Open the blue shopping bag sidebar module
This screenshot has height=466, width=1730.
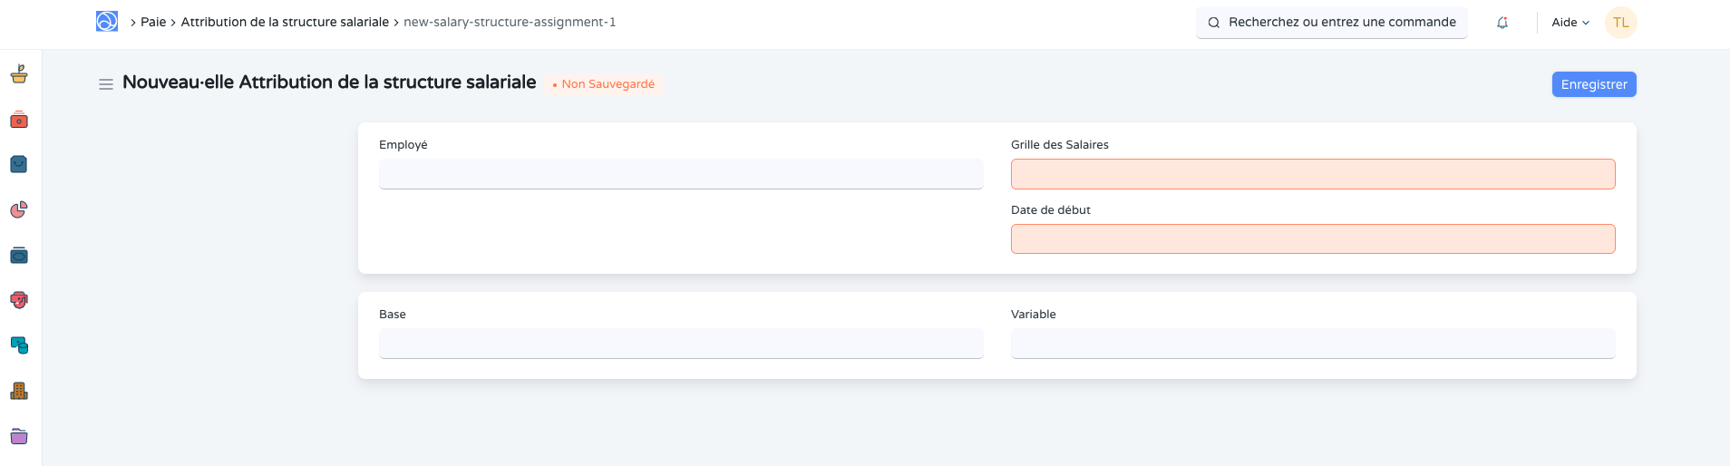(19, 164)
